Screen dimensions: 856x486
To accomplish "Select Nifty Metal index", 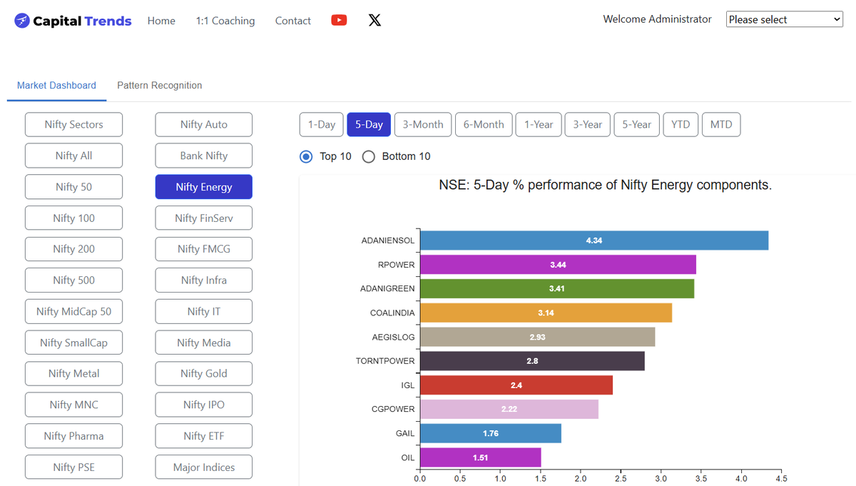I will coord(73,373).
